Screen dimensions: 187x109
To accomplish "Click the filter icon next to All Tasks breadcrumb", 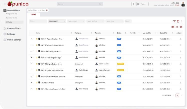I will (x=47, y=10).
